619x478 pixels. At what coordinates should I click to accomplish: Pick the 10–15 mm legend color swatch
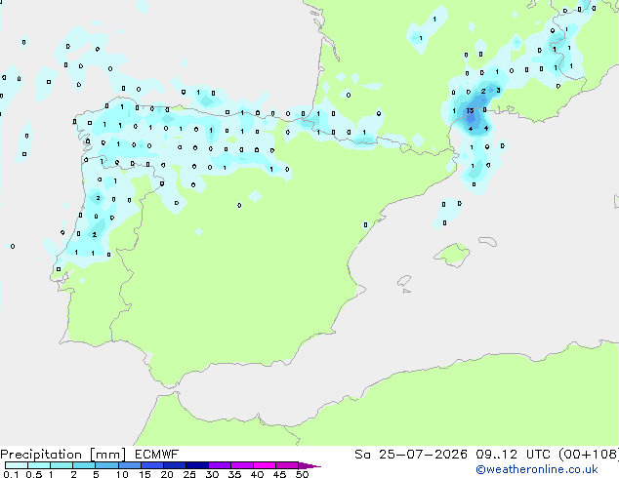(x=129, y=465)
